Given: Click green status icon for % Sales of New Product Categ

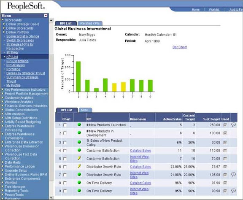Looking at the screenshot, I should pos(79,142).
